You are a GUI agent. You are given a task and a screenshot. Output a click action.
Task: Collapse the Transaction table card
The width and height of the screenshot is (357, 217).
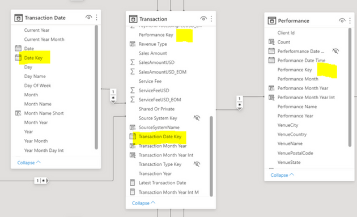144,203
